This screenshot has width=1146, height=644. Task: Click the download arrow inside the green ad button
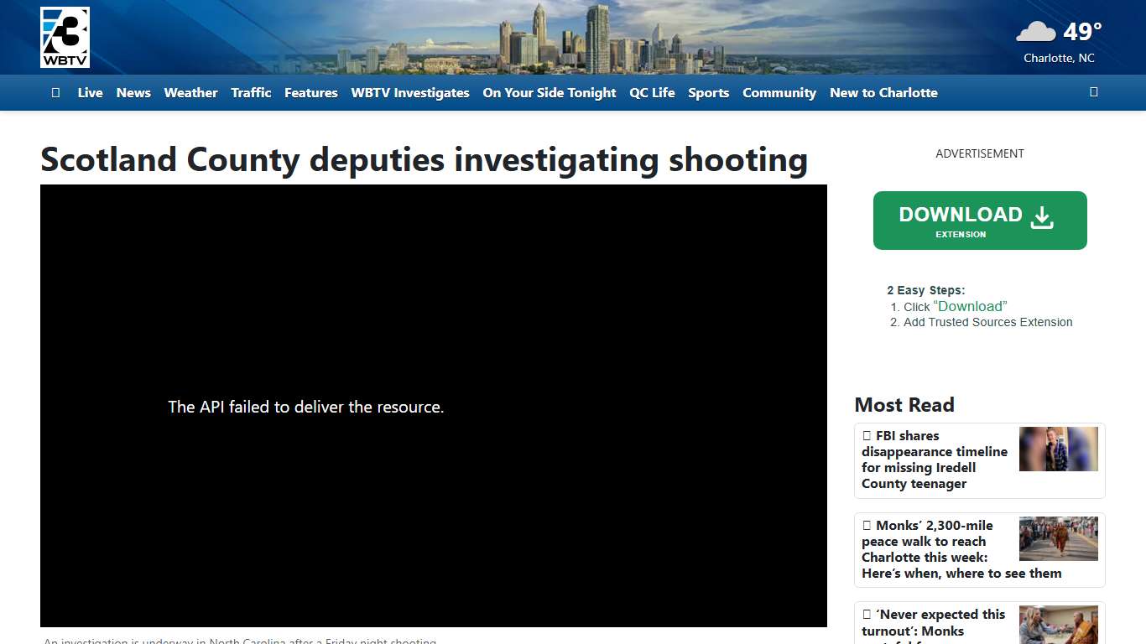(1042, 216)
